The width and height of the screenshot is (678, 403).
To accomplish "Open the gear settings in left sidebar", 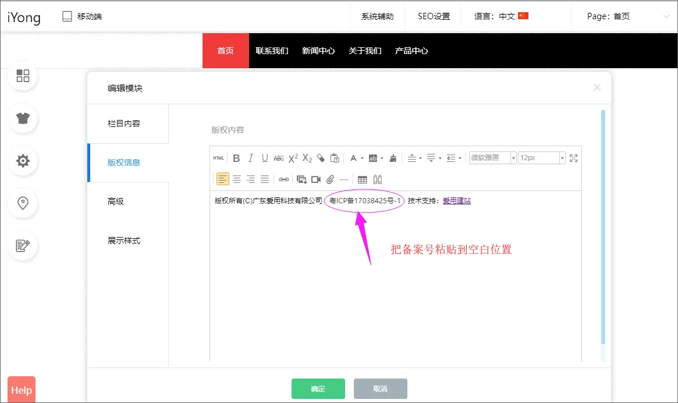I will pos(23,161).
